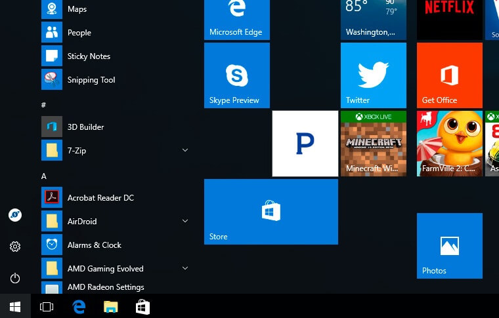This screenshot has width=499, height=318.
Task: Open the People app icon
Action: click(52, 32)
